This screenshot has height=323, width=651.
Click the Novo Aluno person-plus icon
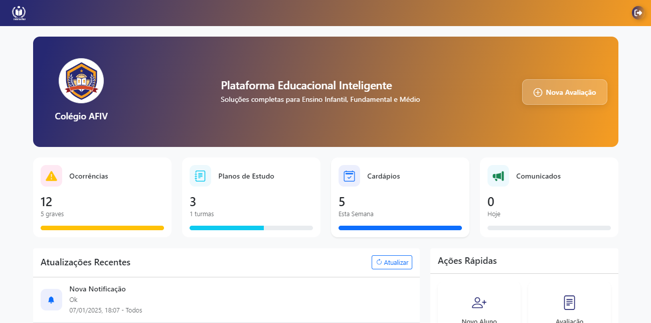click(x=478, y=302)
